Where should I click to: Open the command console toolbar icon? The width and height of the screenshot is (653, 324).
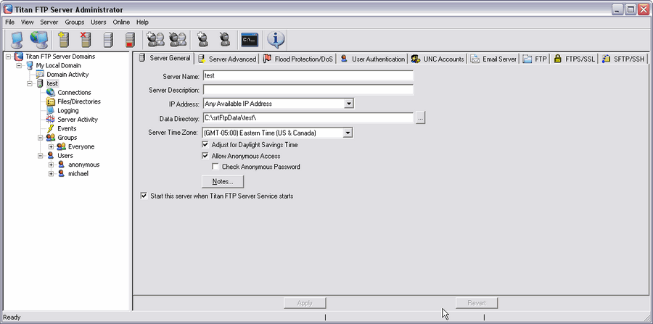coord(250,39)
